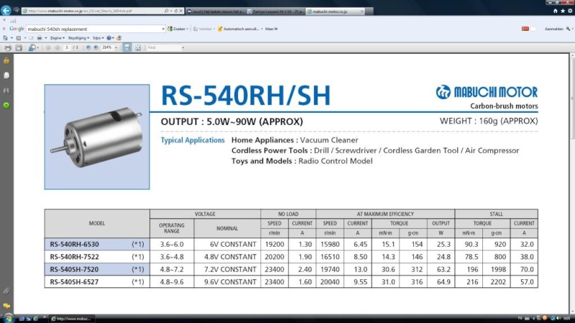Click the Zoeken search button

(x=176, y=29)
